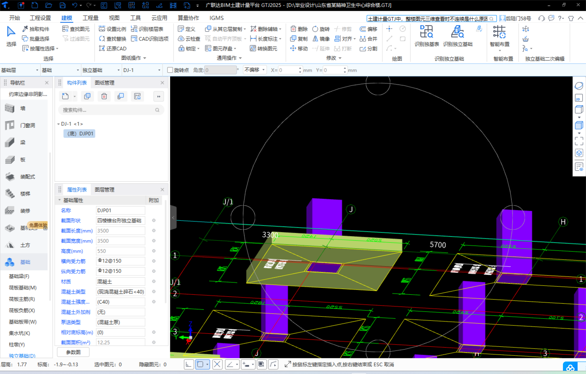Toggle 附加 dot for 材质 row
Viewport: 586px width, 374px height.
click(154, 281)
